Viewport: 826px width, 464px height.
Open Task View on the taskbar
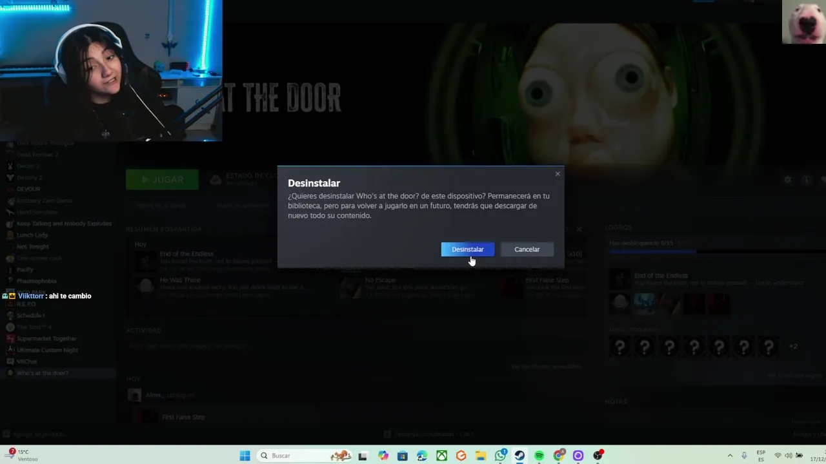[363, 456]
